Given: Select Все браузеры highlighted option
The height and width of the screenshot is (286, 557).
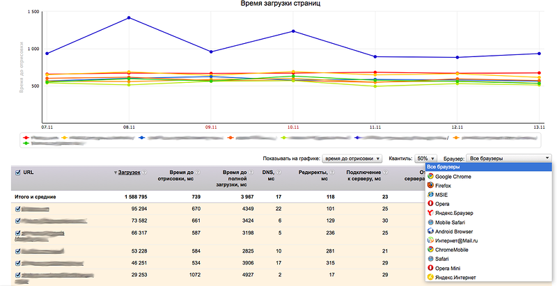Looking at the screenshot, I should (x=487, y=167).
